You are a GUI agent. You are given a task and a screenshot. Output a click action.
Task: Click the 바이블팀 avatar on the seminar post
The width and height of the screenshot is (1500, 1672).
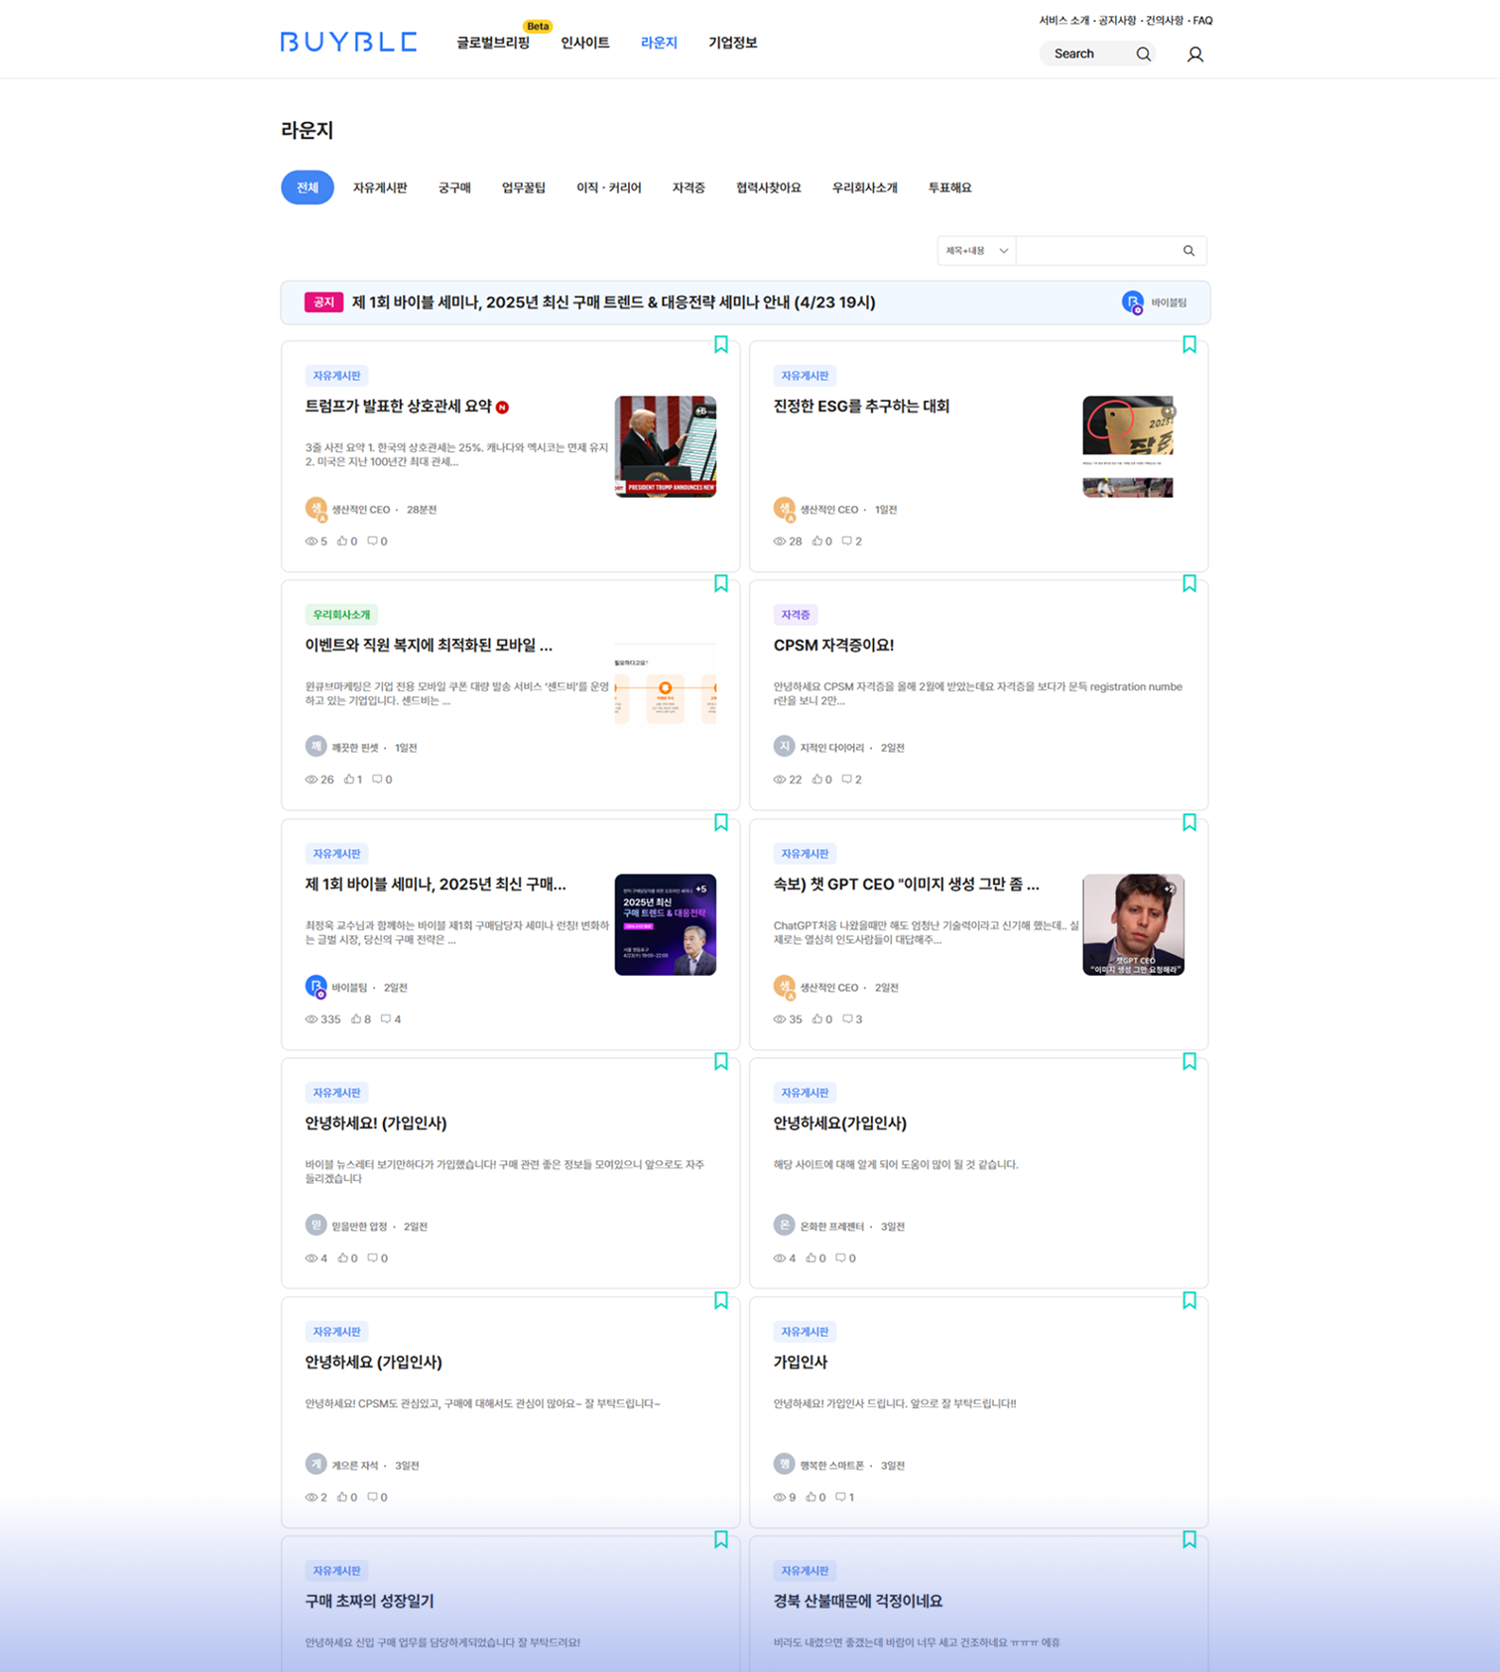[315, 987]
